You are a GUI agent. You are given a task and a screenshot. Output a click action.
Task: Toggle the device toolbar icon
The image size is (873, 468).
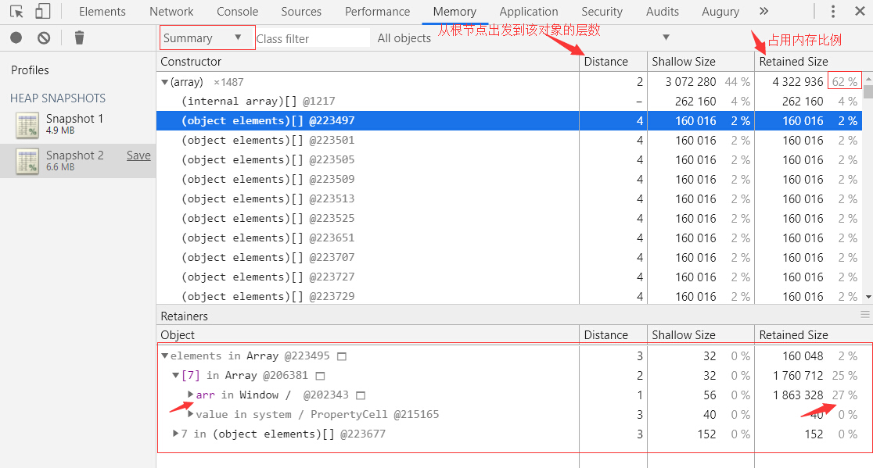(42, 12)
